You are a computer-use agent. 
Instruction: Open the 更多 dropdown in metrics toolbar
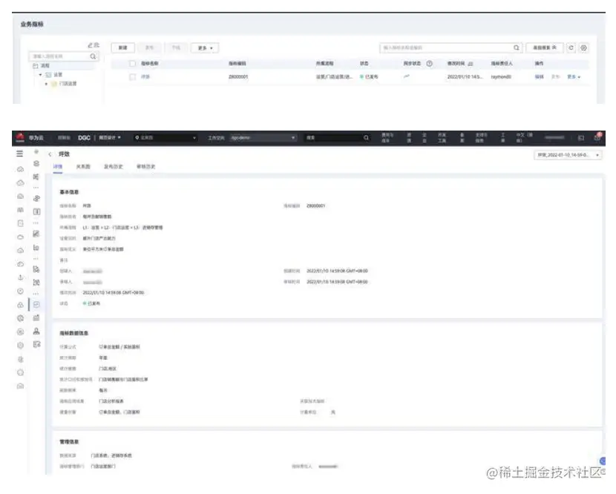(x=205, y=48)
